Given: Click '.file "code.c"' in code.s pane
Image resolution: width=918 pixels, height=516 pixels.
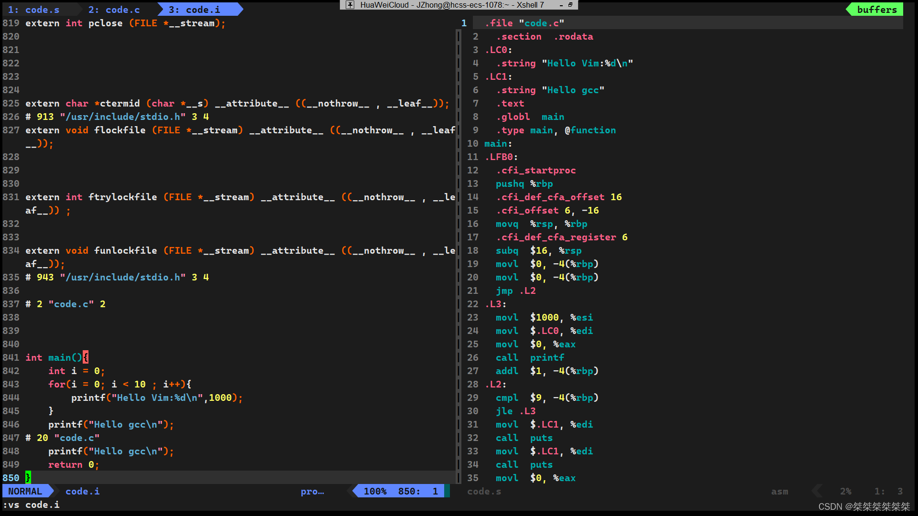Looking at the screenshot, I should [525, 23].
